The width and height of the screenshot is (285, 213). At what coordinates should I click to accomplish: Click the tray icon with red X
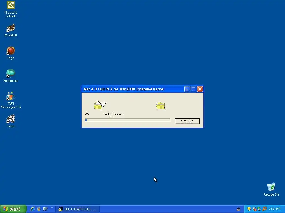click(x=254, y=209)
